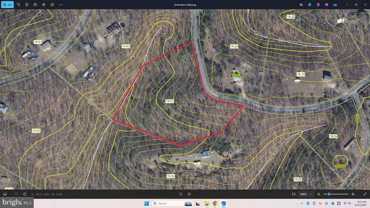Share the image via the share icon

click(x=44, y=4)
